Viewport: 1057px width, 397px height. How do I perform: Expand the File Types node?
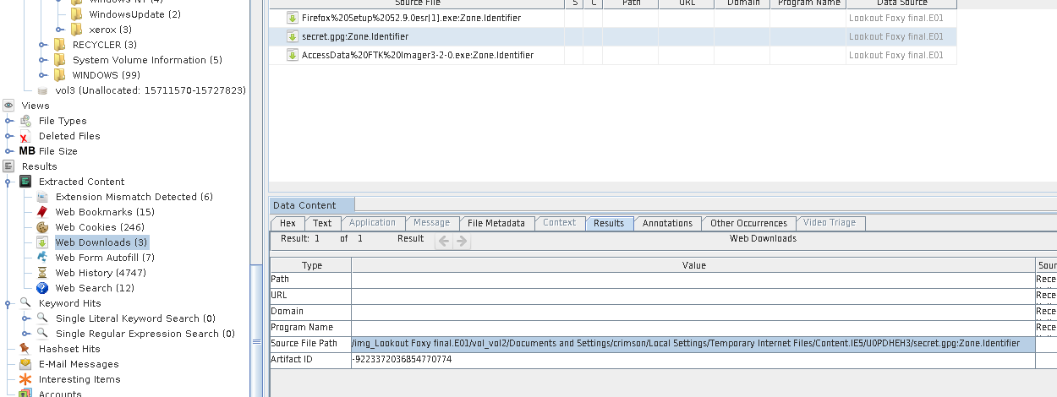pos(9,121)
